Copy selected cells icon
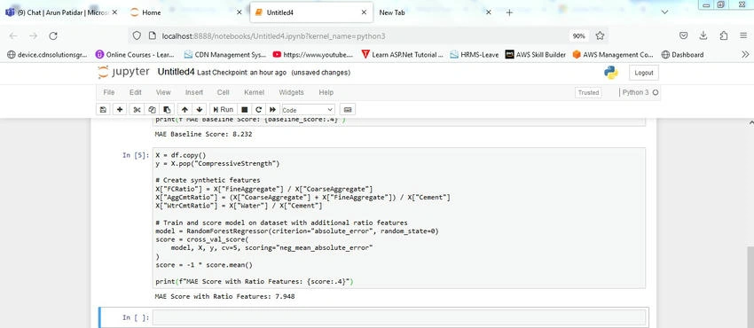 tap(152, 110)
